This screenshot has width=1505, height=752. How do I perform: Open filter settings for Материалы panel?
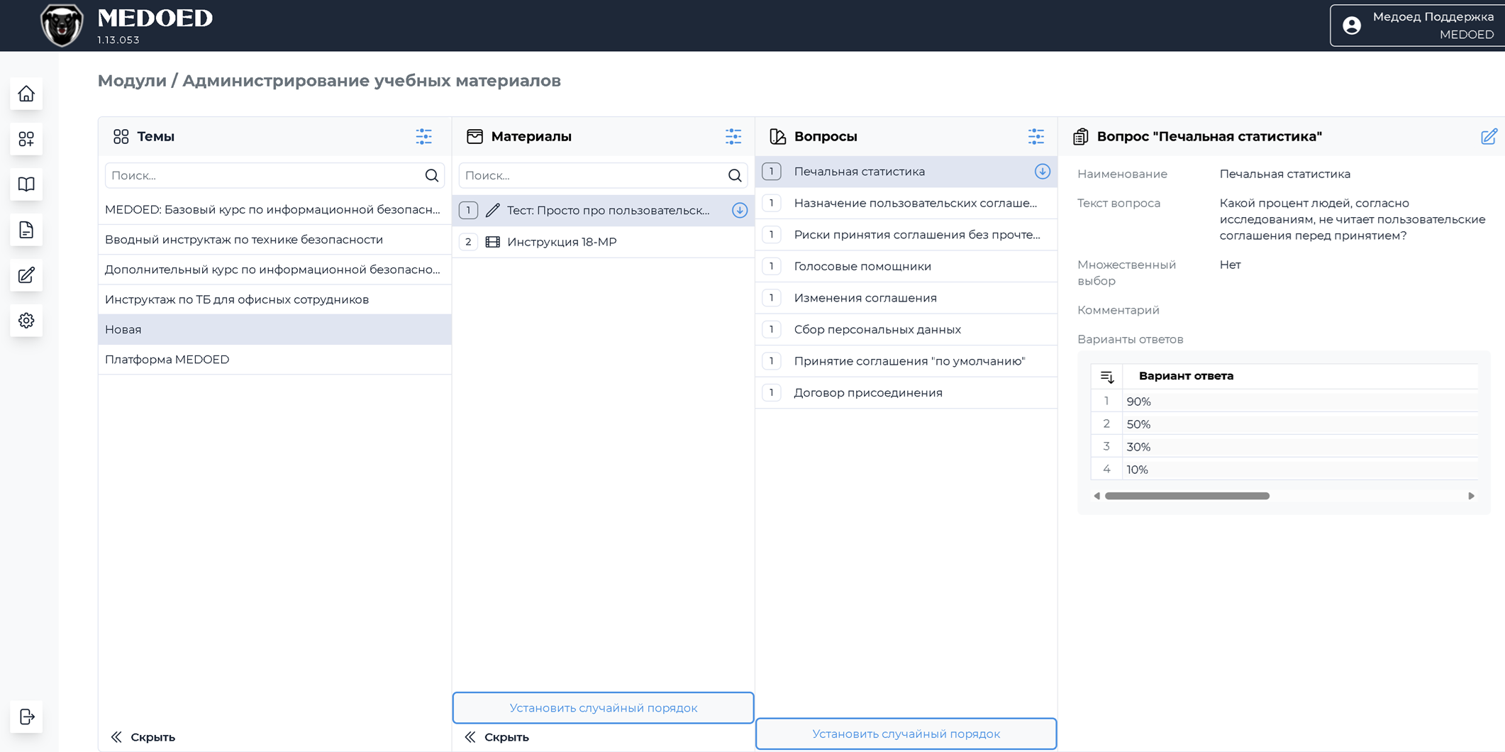coord(733,136)
